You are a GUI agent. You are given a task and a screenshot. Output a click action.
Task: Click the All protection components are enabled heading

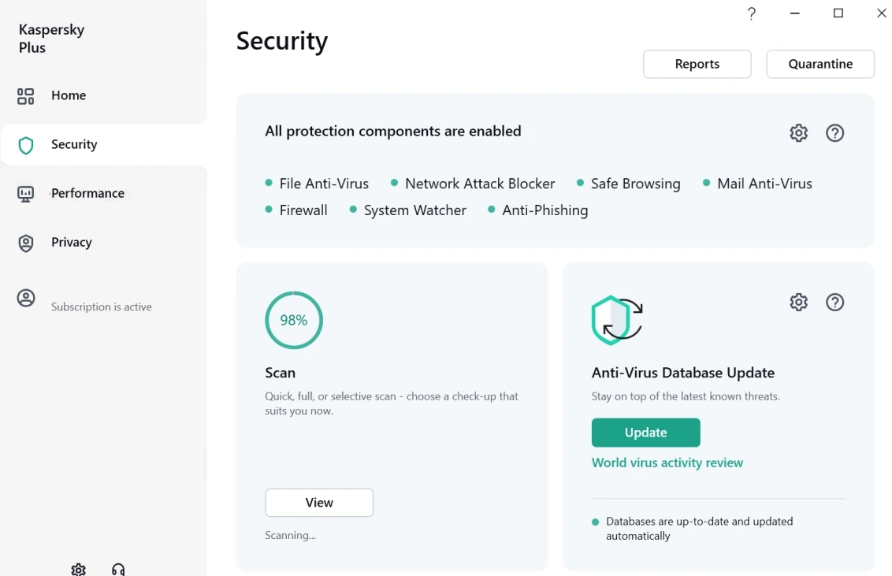click(392, 132)
